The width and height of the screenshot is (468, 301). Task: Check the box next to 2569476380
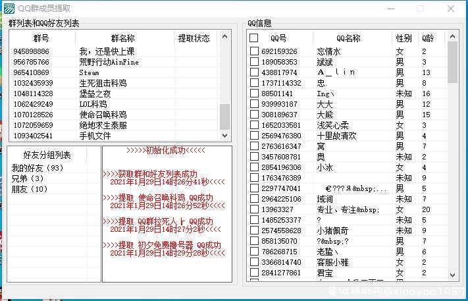(x=254, y=136)
